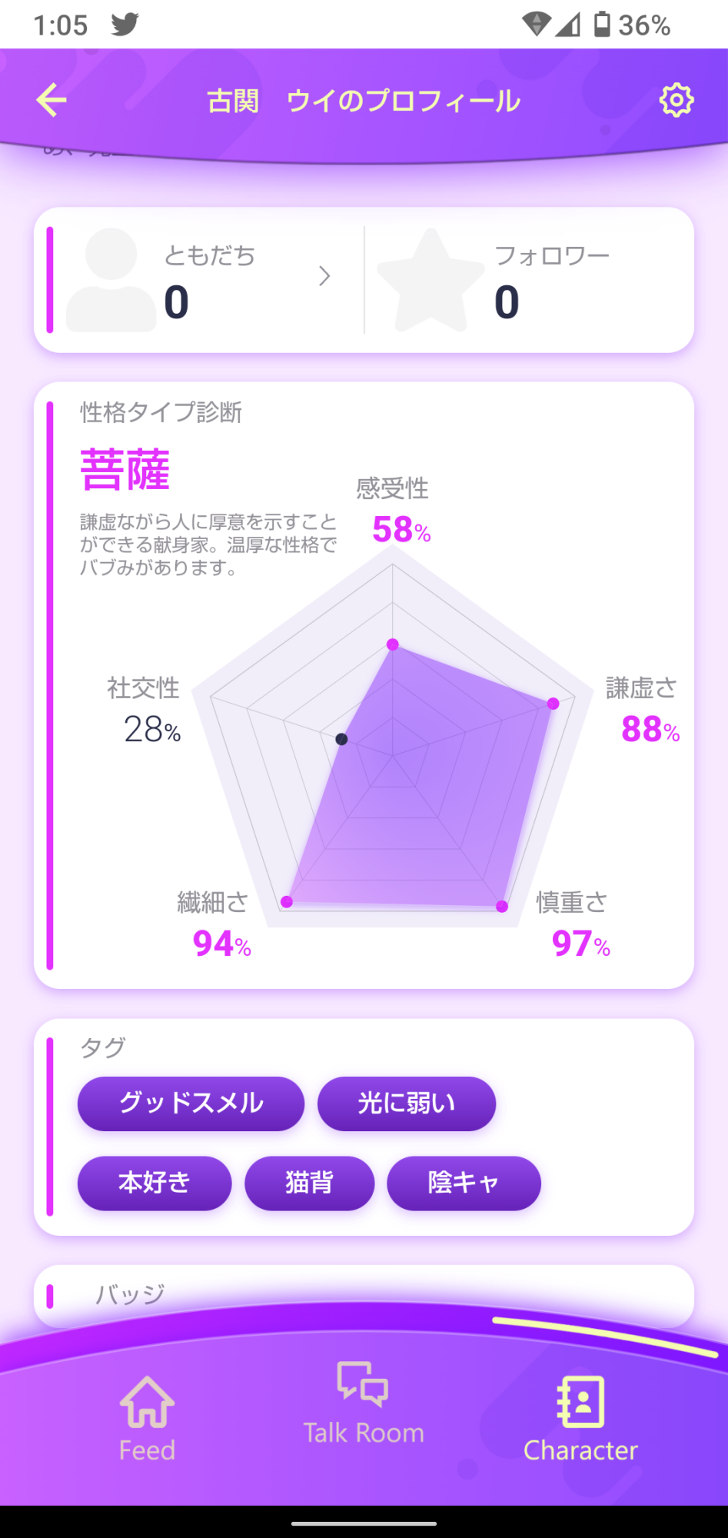Select the 光に弱い tag
The height and width of the screenshot is (1538, 728).
[x=407, y=1104]
